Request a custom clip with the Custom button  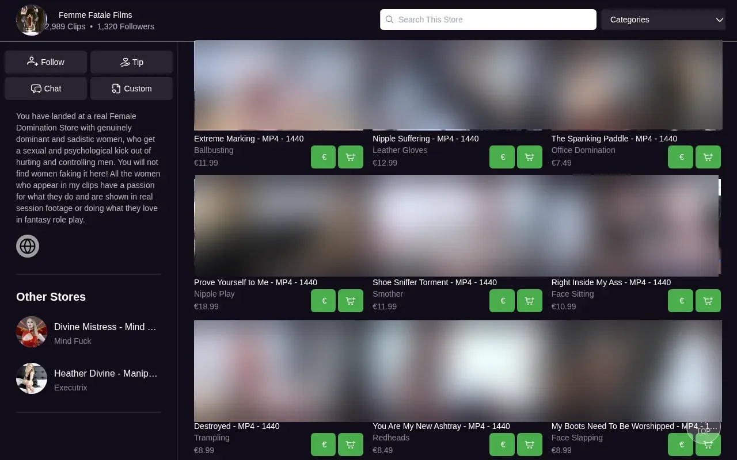pos(131,89)
